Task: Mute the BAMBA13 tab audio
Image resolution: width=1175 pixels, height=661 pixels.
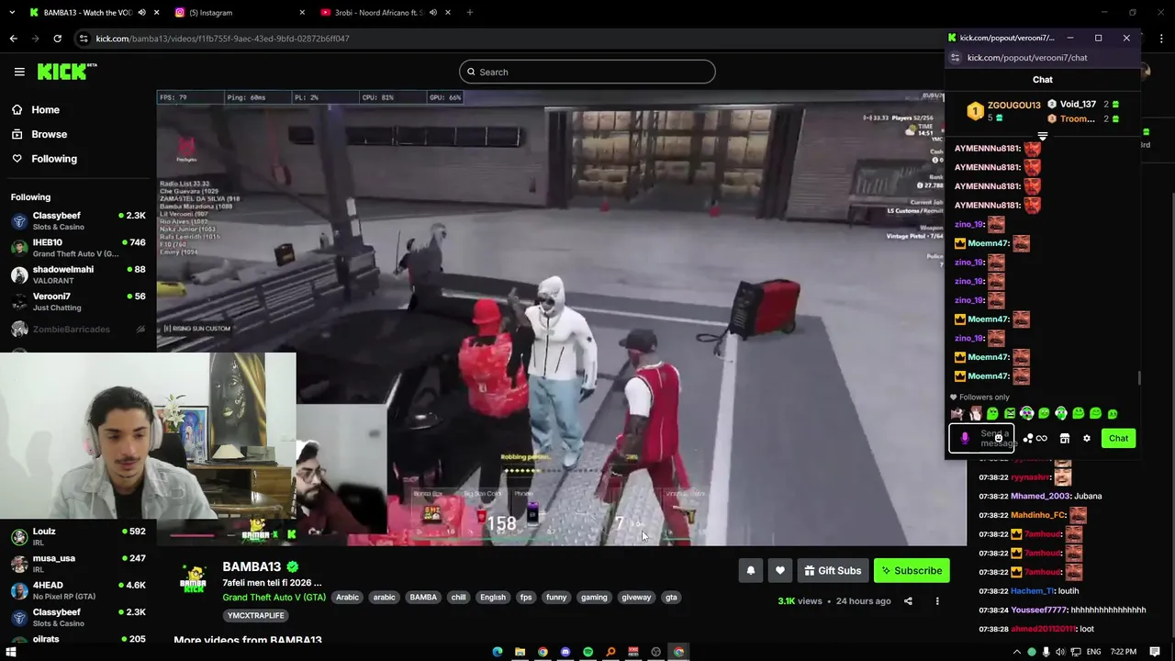Action: [x=141, y=12]
